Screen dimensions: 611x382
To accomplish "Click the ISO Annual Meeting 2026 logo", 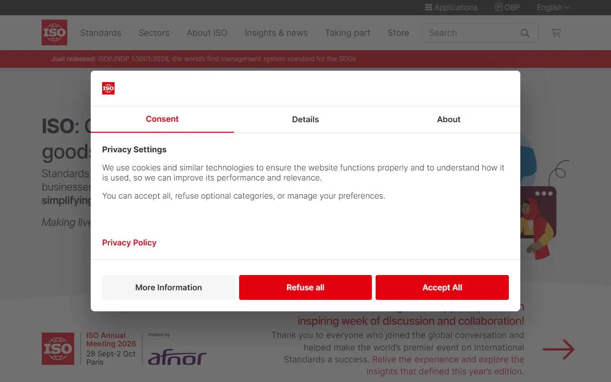I will [x=58, y=349].
